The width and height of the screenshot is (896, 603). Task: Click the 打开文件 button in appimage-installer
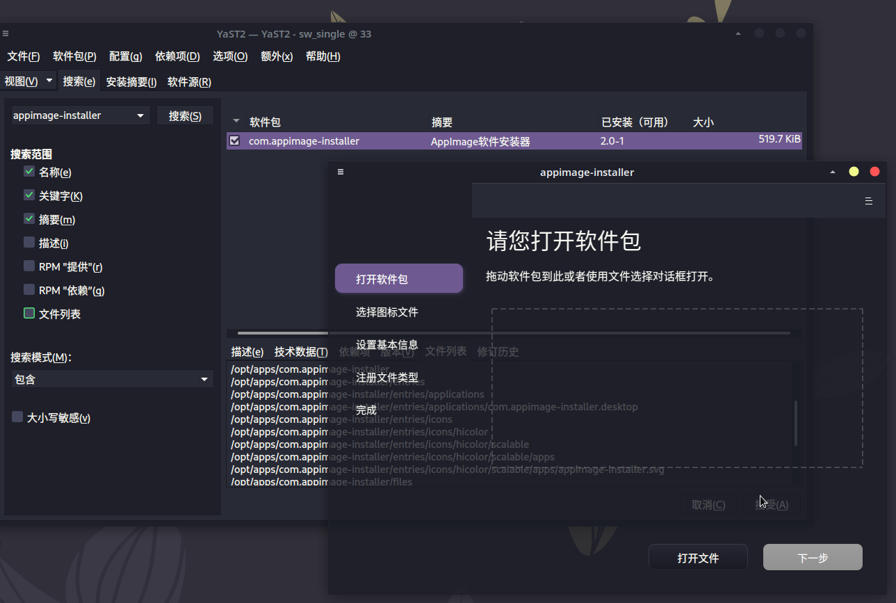tap(698, 557)
